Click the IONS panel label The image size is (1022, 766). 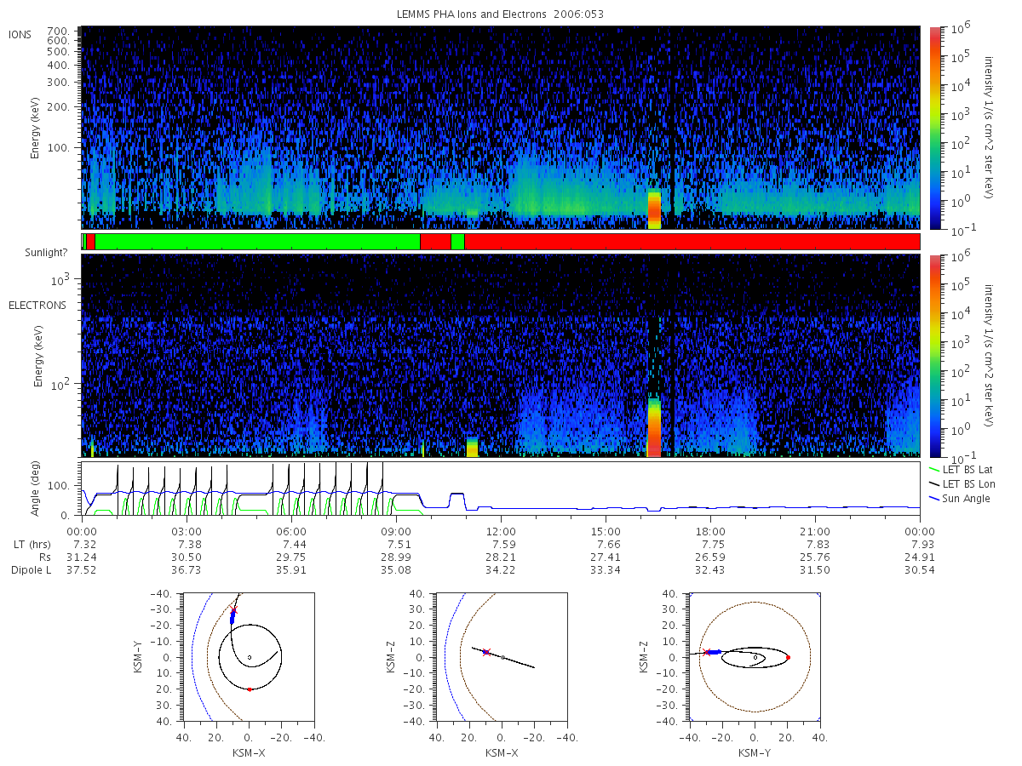pyautogui.click(x=20, y=34)
